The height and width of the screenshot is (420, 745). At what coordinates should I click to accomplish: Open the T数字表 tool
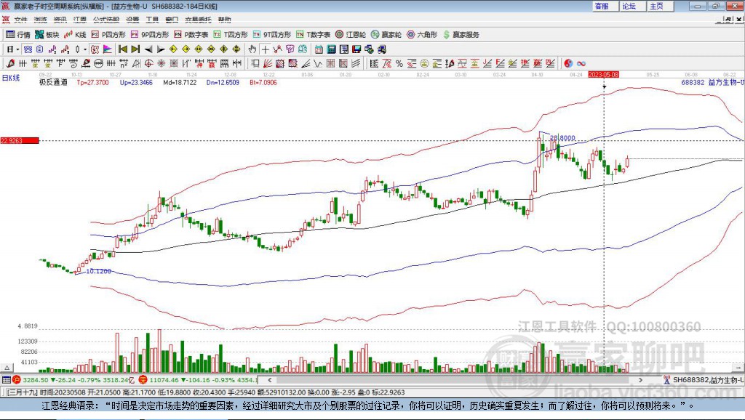tap(313, 35)
